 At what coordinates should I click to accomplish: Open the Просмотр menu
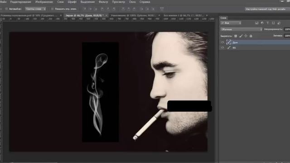119,2
